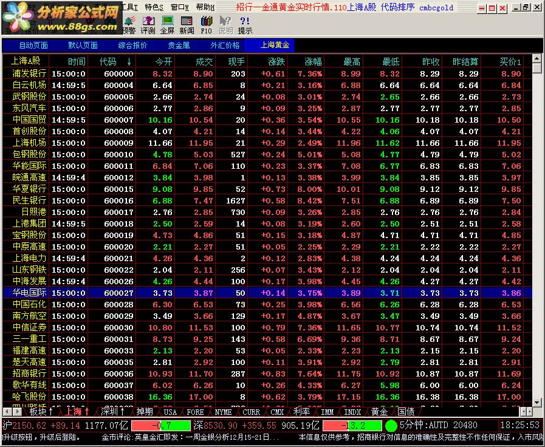Select the 浦发银行 stock row
This screenshot has height=447, width=545.
267,73
